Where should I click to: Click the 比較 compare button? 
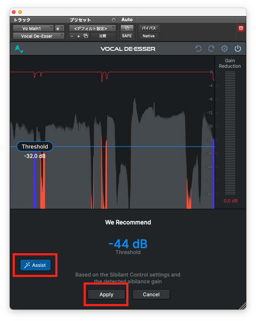point(103,36)
